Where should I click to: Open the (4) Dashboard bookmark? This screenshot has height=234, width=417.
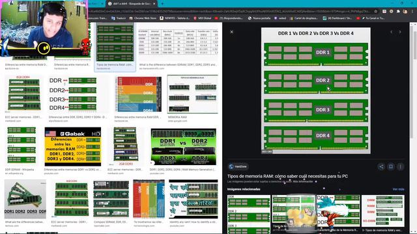(x=338, y=18)
